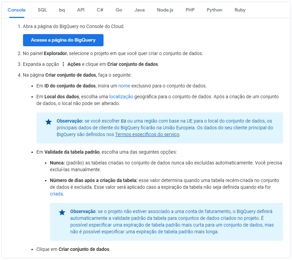Click 'Abra a página do BigQuery' step text

pos(73,27)
